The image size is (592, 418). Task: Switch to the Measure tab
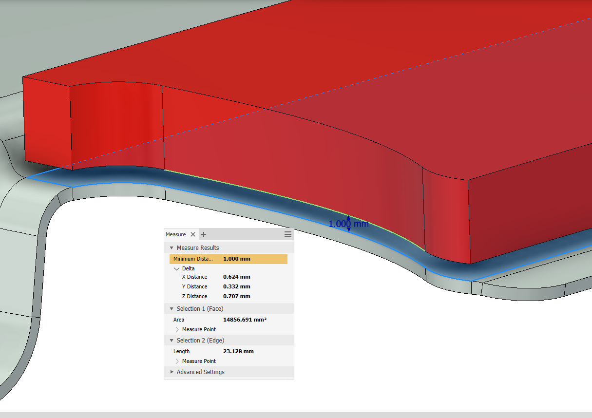(175, 234)
